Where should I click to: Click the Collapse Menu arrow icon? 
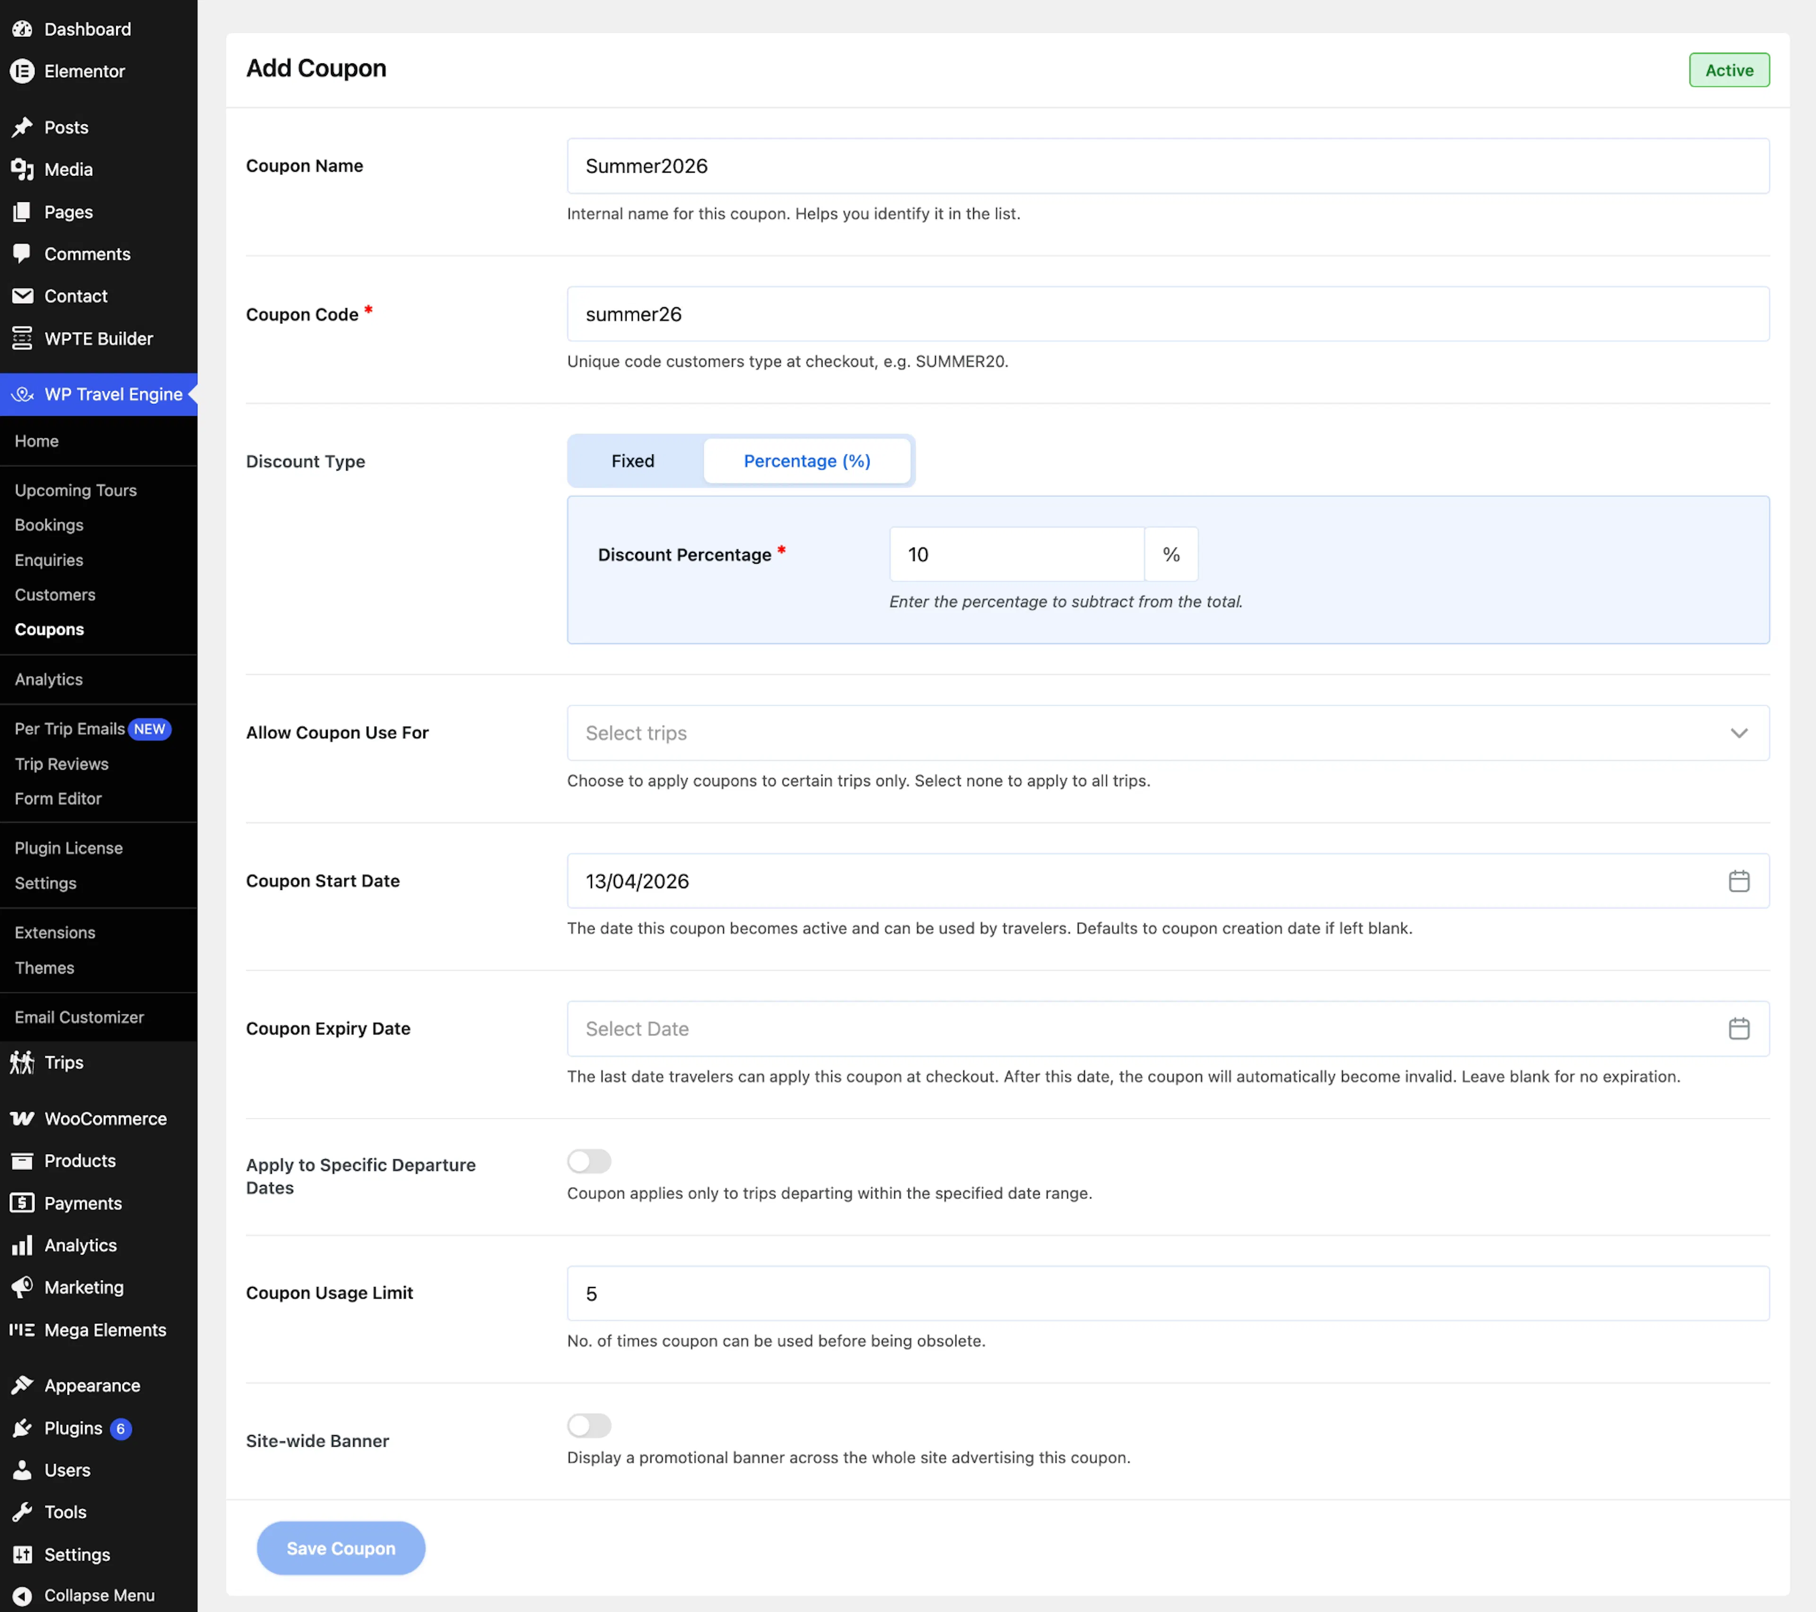click(x=22, y=1595)
